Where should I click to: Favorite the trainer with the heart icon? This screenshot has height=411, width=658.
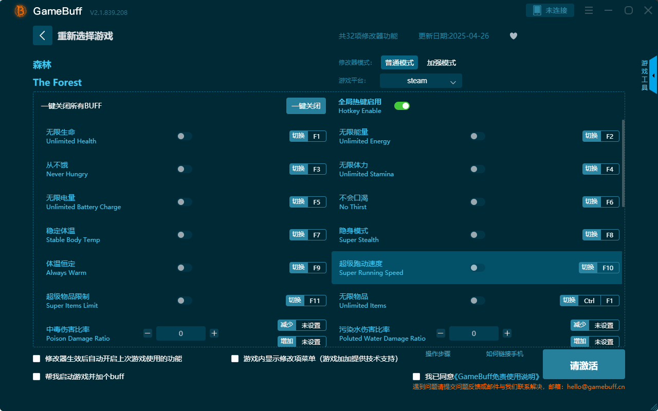click(x=513, y=36)
